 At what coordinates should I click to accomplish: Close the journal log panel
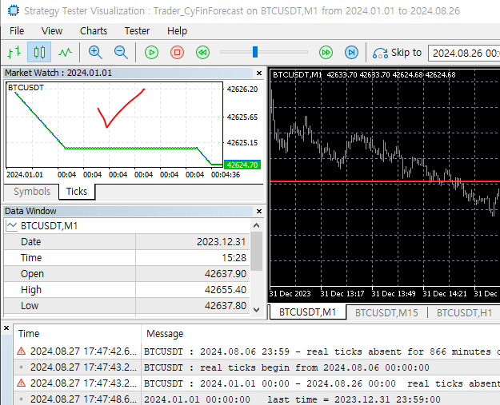[x=6, y=328]
